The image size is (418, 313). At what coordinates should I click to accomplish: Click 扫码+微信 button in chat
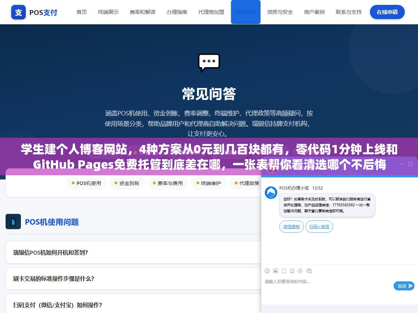319,226
